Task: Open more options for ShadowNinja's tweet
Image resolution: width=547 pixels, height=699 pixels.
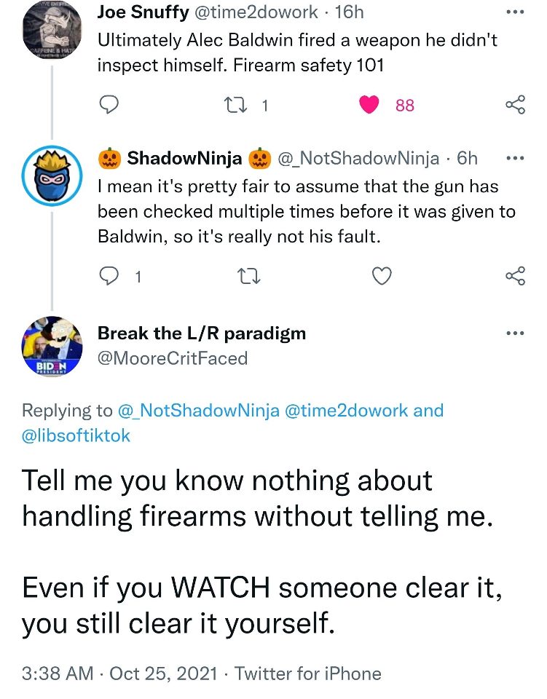Action: click(x=514, y=158)
